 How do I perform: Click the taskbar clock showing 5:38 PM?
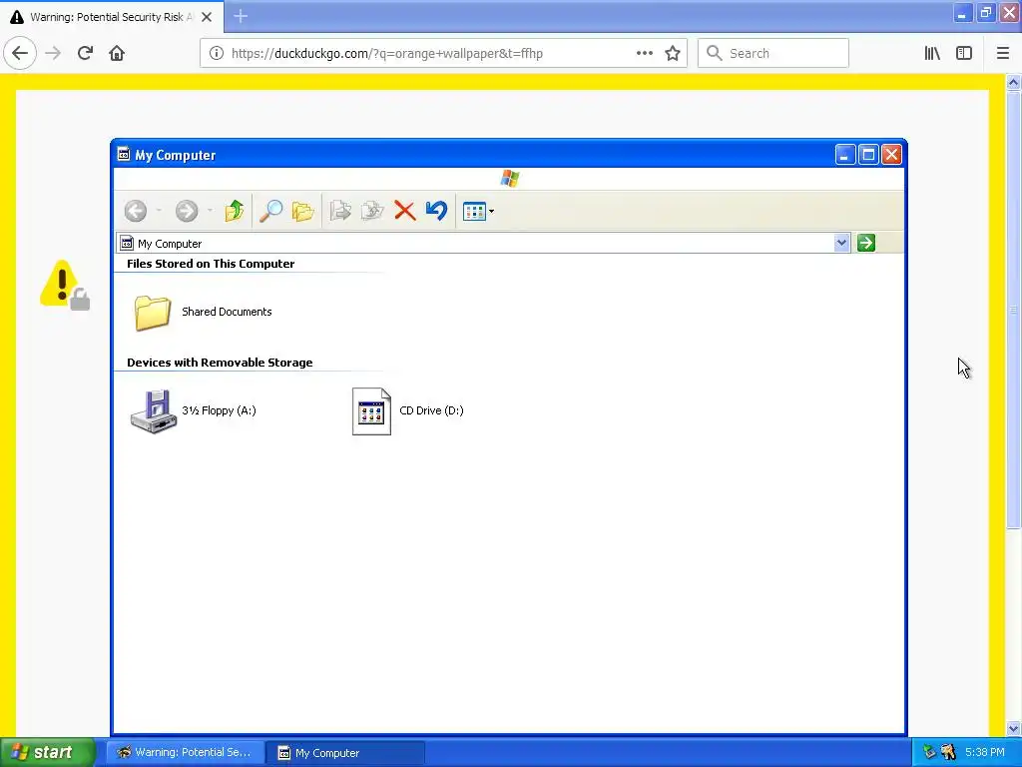tap(985, 753)
